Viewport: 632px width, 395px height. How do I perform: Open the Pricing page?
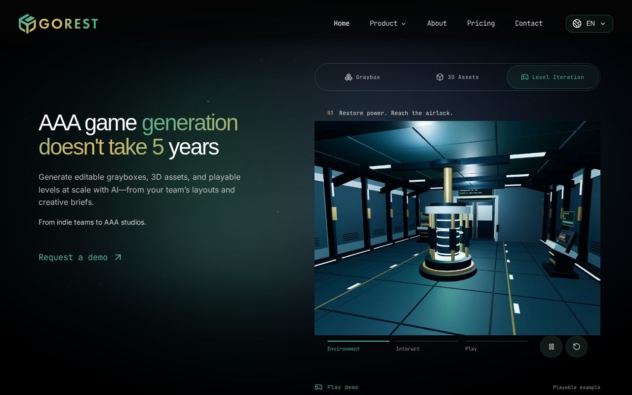481,23
